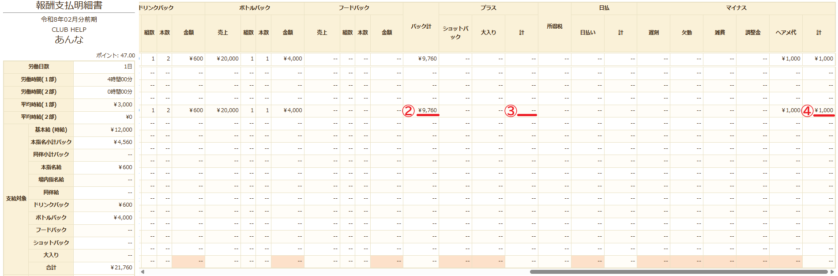The width and height of the screenshot is (838, 276).
Task: Select the フードバック column group header
Action: (x=354, y=8)
